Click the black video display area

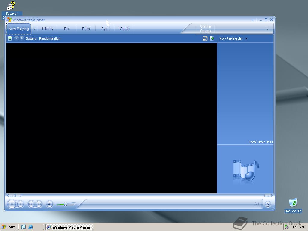coord(111,118)
